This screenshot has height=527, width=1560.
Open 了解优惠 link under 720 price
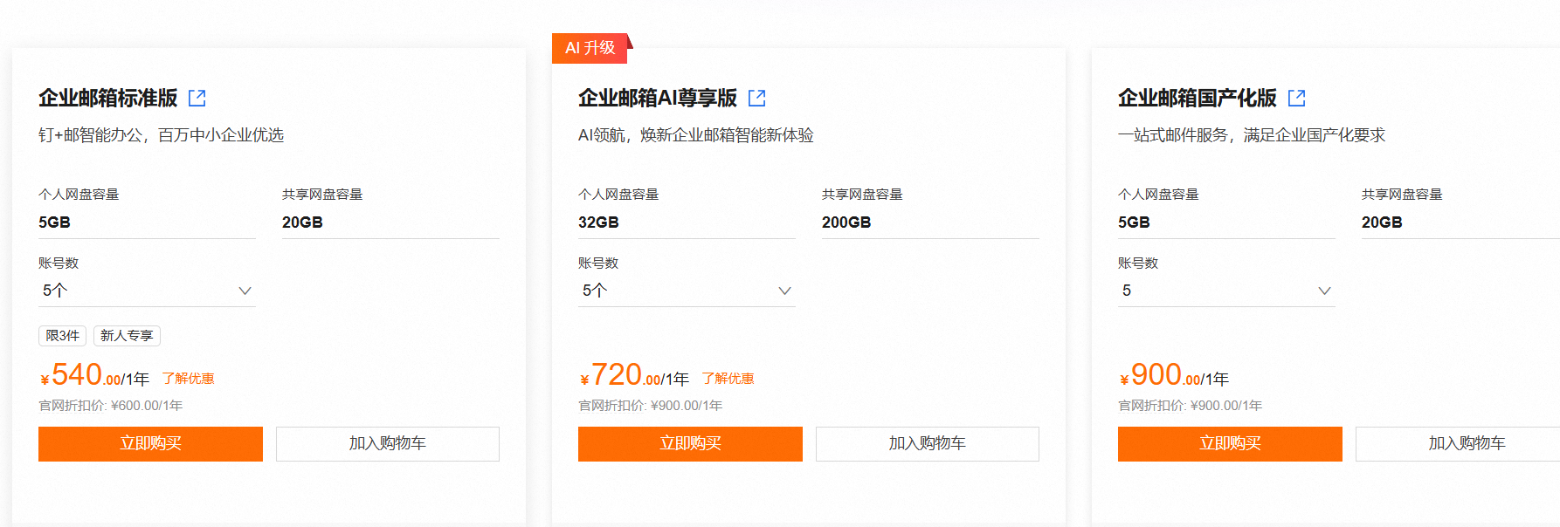[728, 379]
